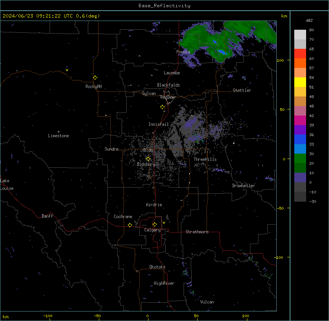Select the Airdrie label
Viewport: 329px width, 321px height.
[x=154, y=205]
